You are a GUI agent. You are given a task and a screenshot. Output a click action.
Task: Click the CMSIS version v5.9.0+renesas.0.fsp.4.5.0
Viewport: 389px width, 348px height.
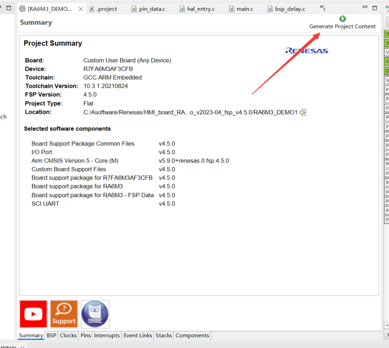(194, 161)
